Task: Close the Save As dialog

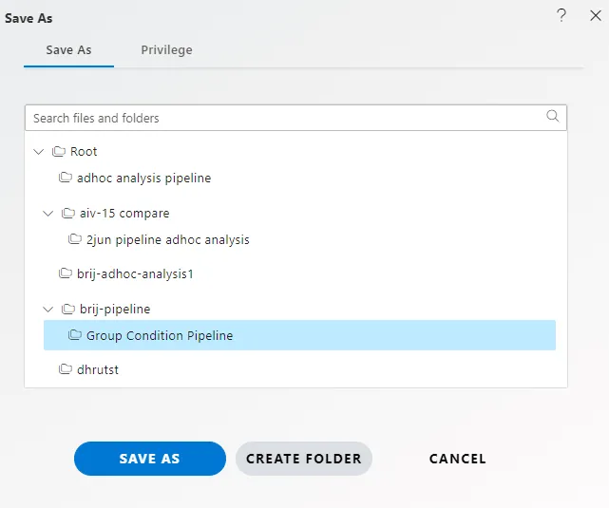Action: [x=596, y=15]
